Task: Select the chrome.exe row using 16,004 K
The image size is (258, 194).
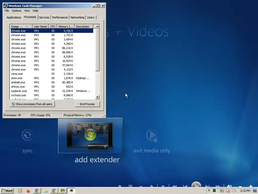Action: point(52,61)
